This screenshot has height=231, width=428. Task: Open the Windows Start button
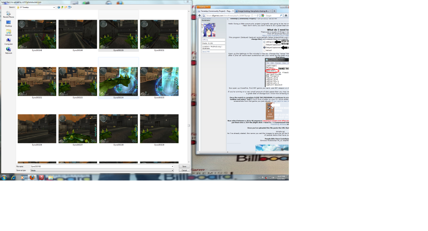pos(4,177)
